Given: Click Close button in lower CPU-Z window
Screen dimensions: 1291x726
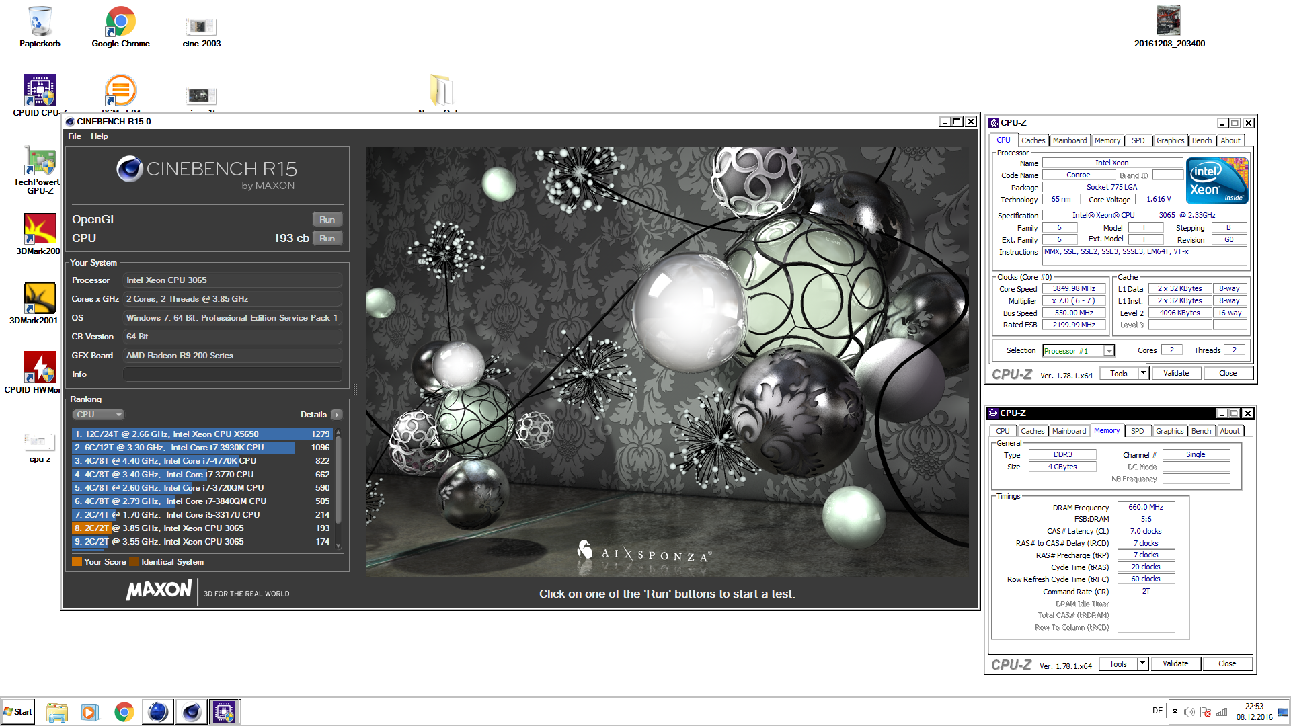Looking at the screenshot, I should (x=1227, y=664).
